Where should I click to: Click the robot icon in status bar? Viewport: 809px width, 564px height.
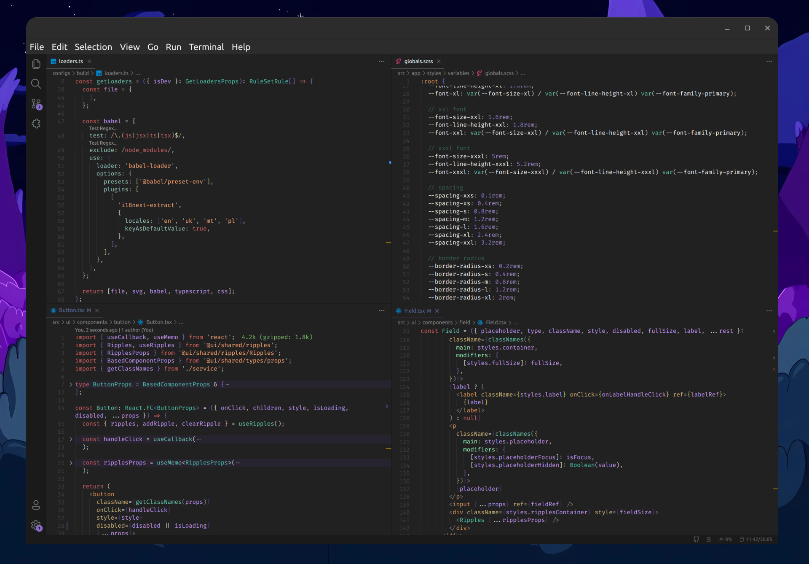709,539
